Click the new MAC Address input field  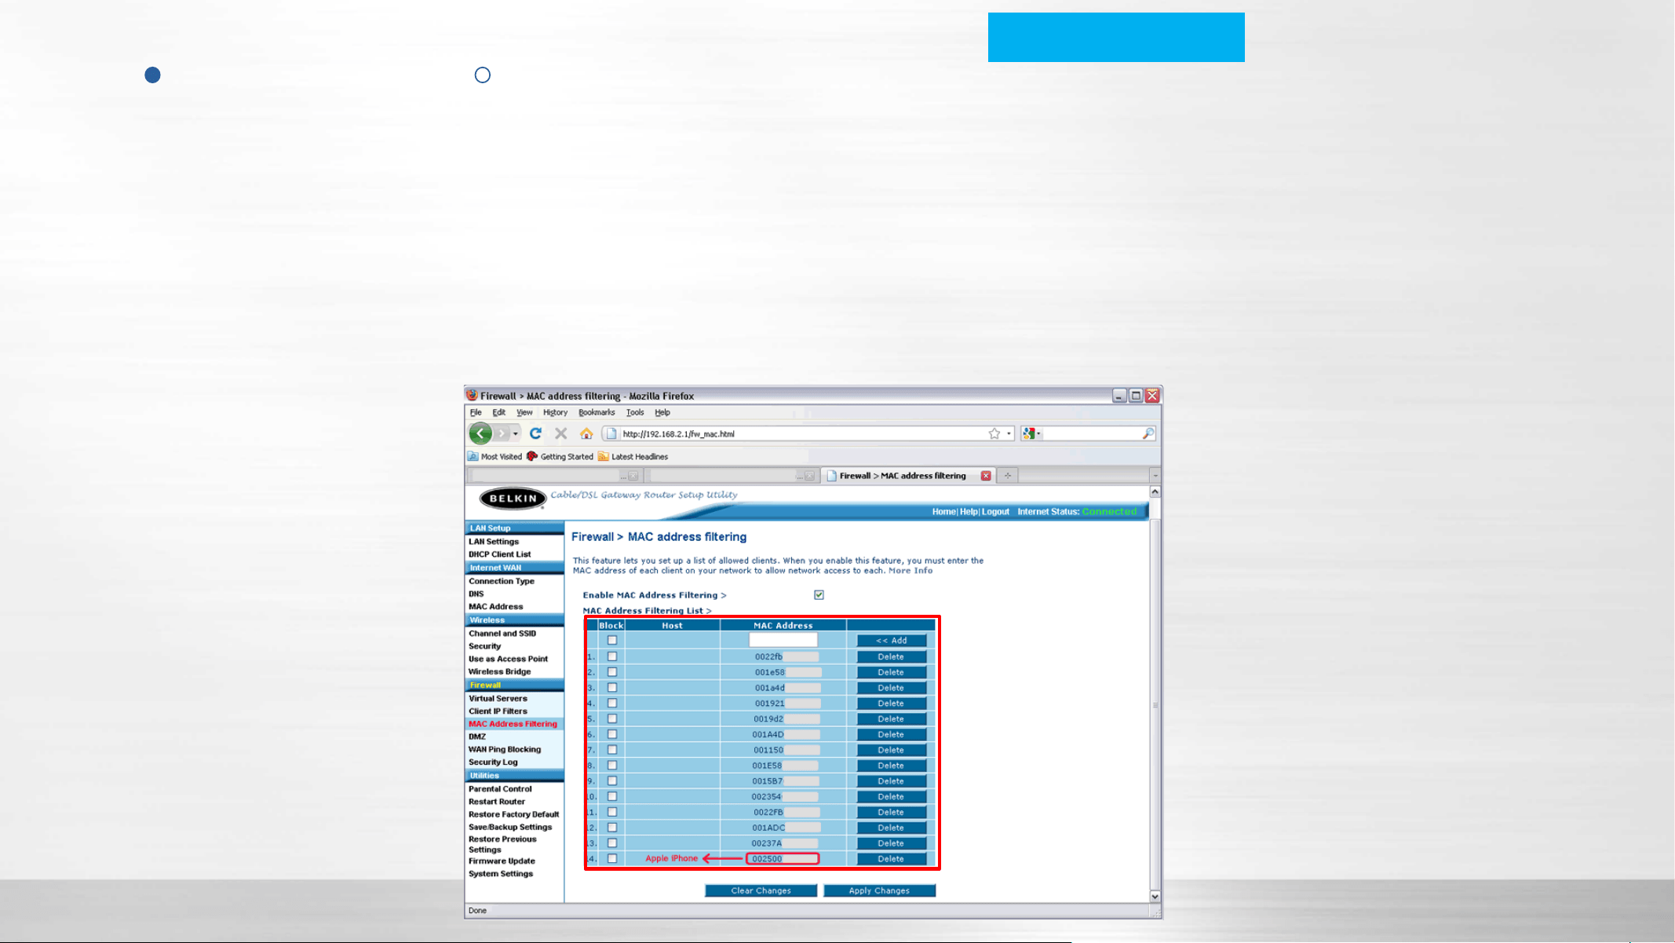click(x=783, y=641)
